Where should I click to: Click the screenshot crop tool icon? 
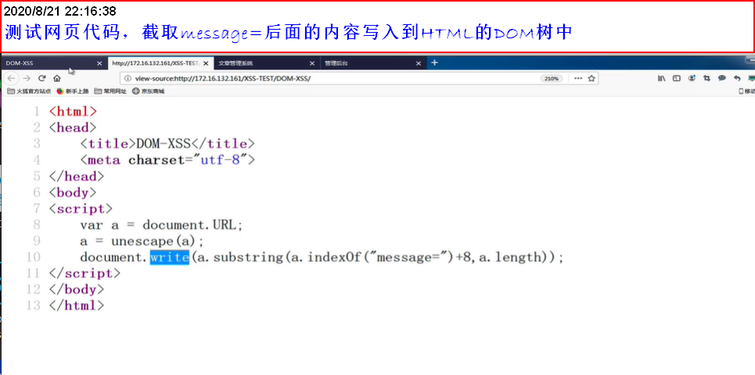click(x=706, y=78)
